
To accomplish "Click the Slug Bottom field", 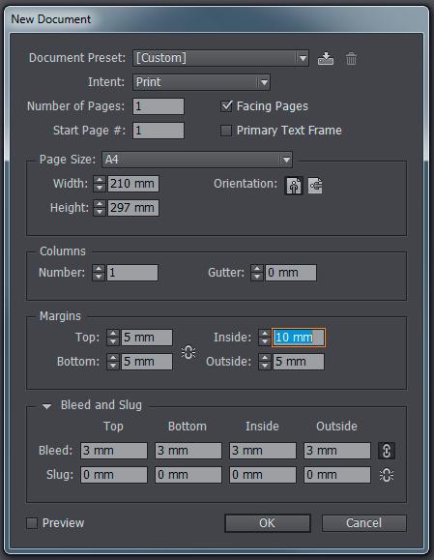I will tap(188, 475).
